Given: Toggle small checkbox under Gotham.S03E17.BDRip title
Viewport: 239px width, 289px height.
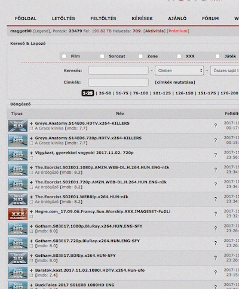Looking at the screenshot, I should tap(31, 261).
